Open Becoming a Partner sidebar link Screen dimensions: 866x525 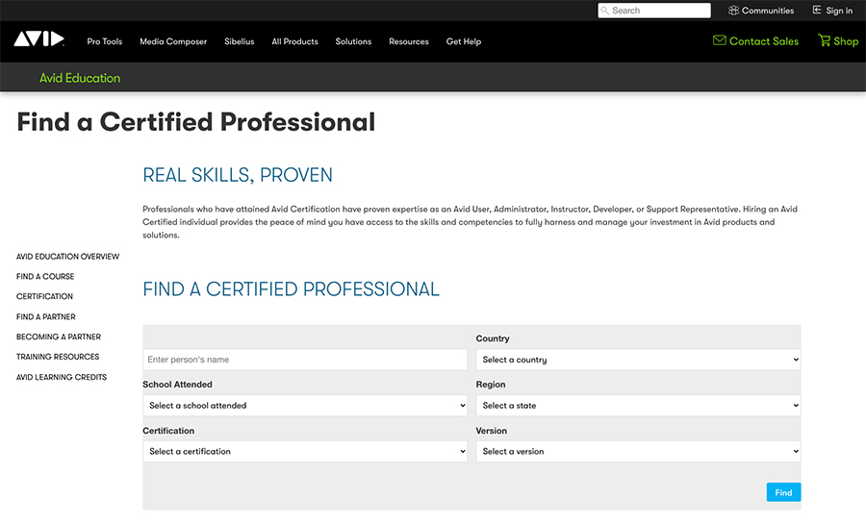point(59,337)
